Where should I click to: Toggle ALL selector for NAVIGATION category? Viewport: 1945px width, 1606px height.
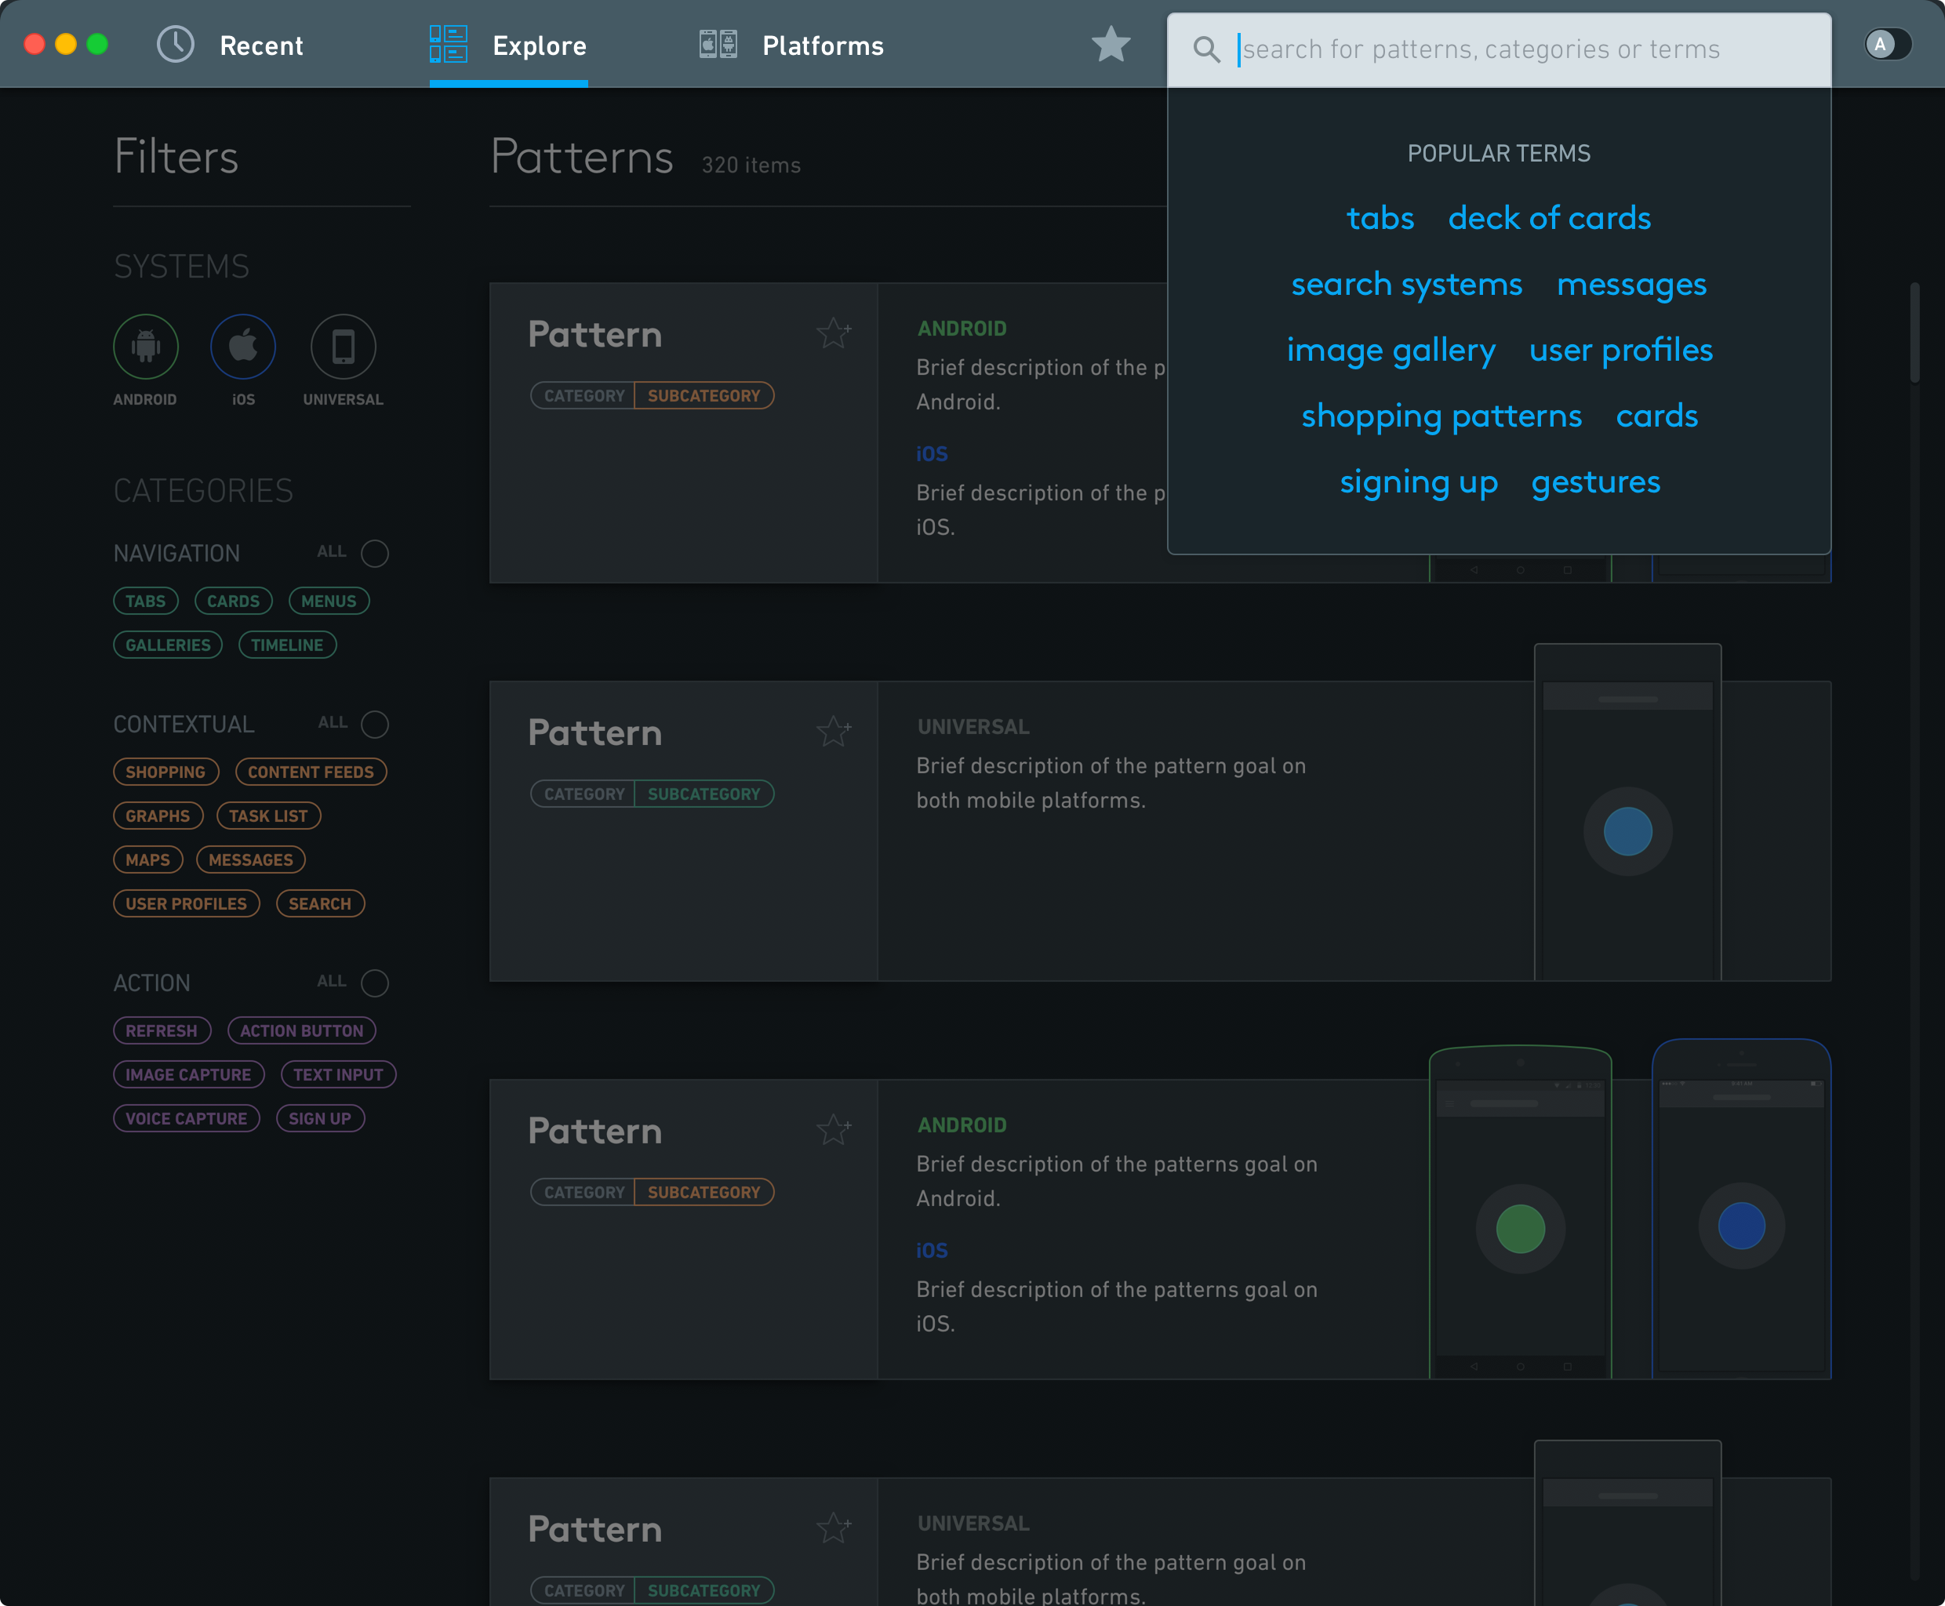[x=375, y=553]
